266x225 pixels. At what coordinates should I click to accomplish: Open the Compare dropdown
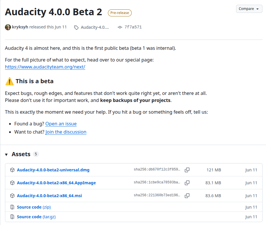(x=249, y=9)
